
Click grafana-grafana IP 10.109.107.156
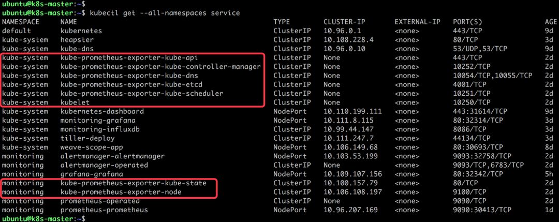(x=352, y=174)
